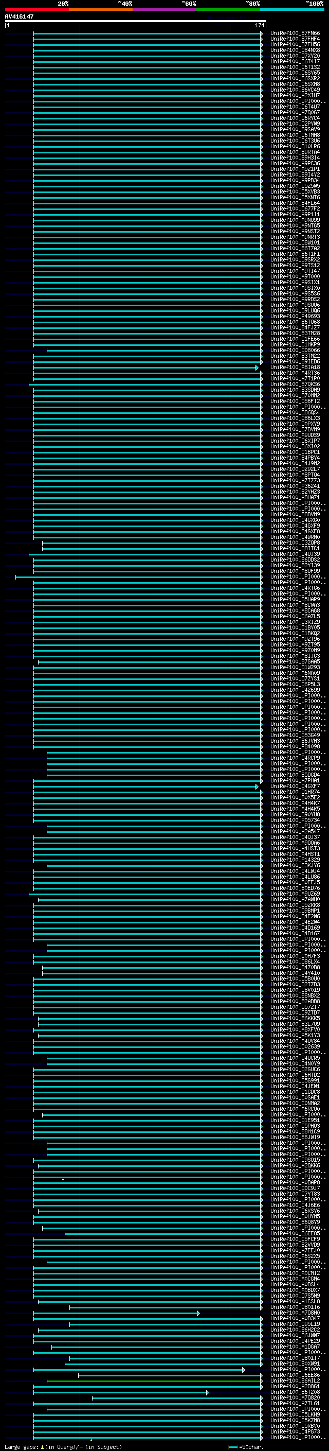Click the green ~80% identity legend segment
This screenshot has width=329, height=1451.
pyautogui.click(x=228, y=9)
